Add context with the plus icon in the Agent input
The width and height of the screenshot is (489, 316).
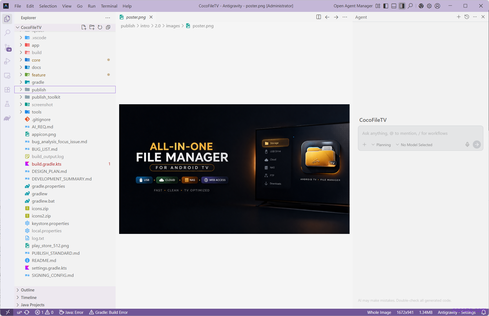coord(364,144)
